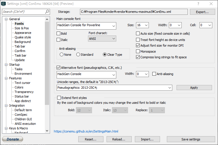Viewport: 218px width, 145px height.
Task: Open the Confirm settings page
Action: [20, 51]
